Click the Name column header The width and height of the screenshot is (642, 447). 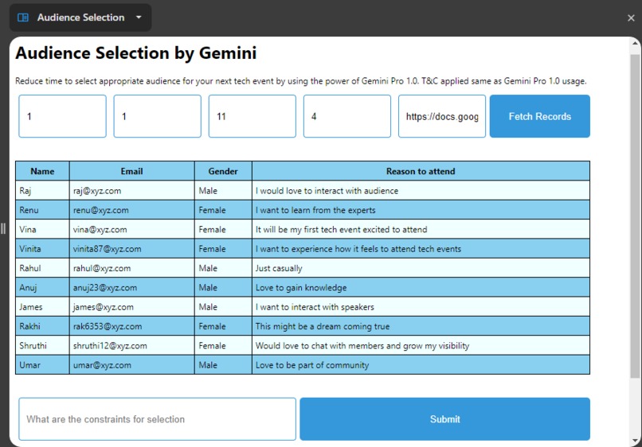pyautogui.click(x=42, y=171)
